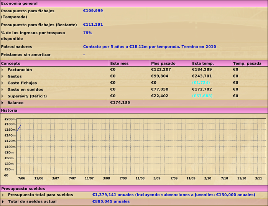This screenshot has width=268, height=206.
Task: Expand the Superávit/ (Déficit) row arrow
Action: tap(2, 96)
